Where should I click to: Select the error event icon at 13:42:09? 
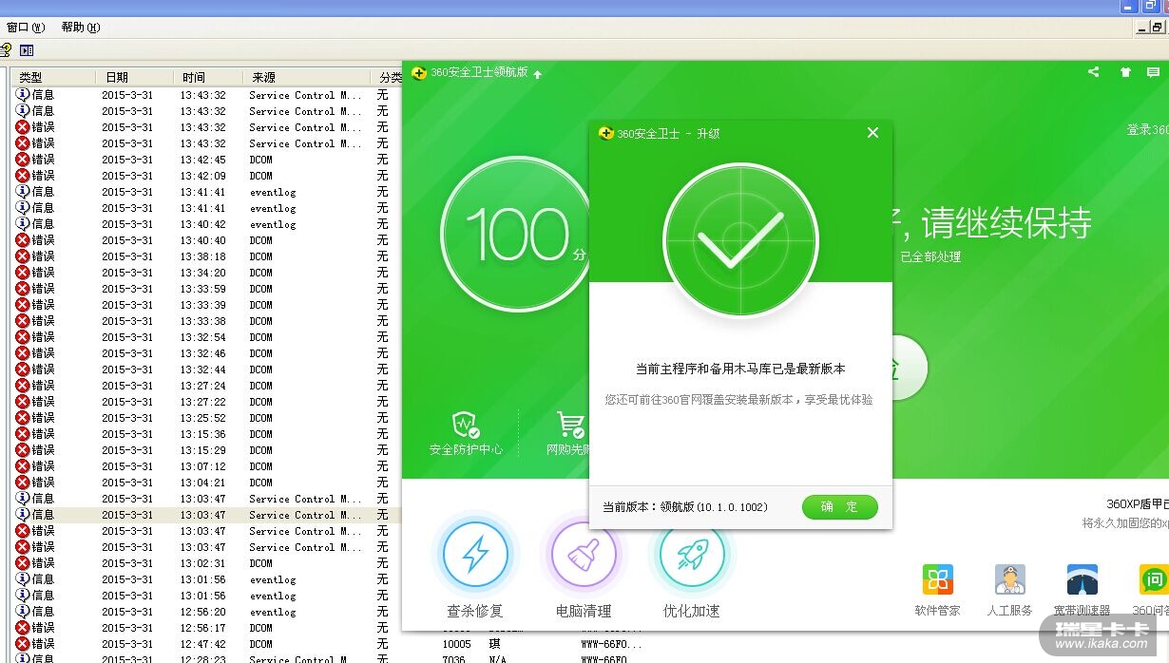click(x=23, y=176)
